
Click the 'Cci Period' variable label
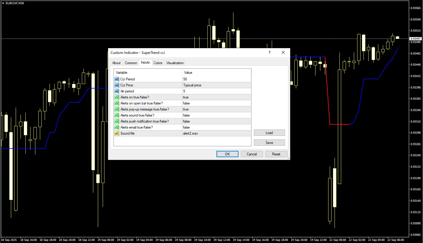coord(127,79)
